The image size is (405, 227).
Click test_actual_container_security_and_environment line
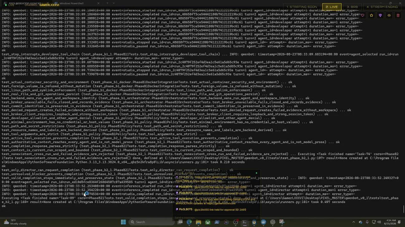147,82
